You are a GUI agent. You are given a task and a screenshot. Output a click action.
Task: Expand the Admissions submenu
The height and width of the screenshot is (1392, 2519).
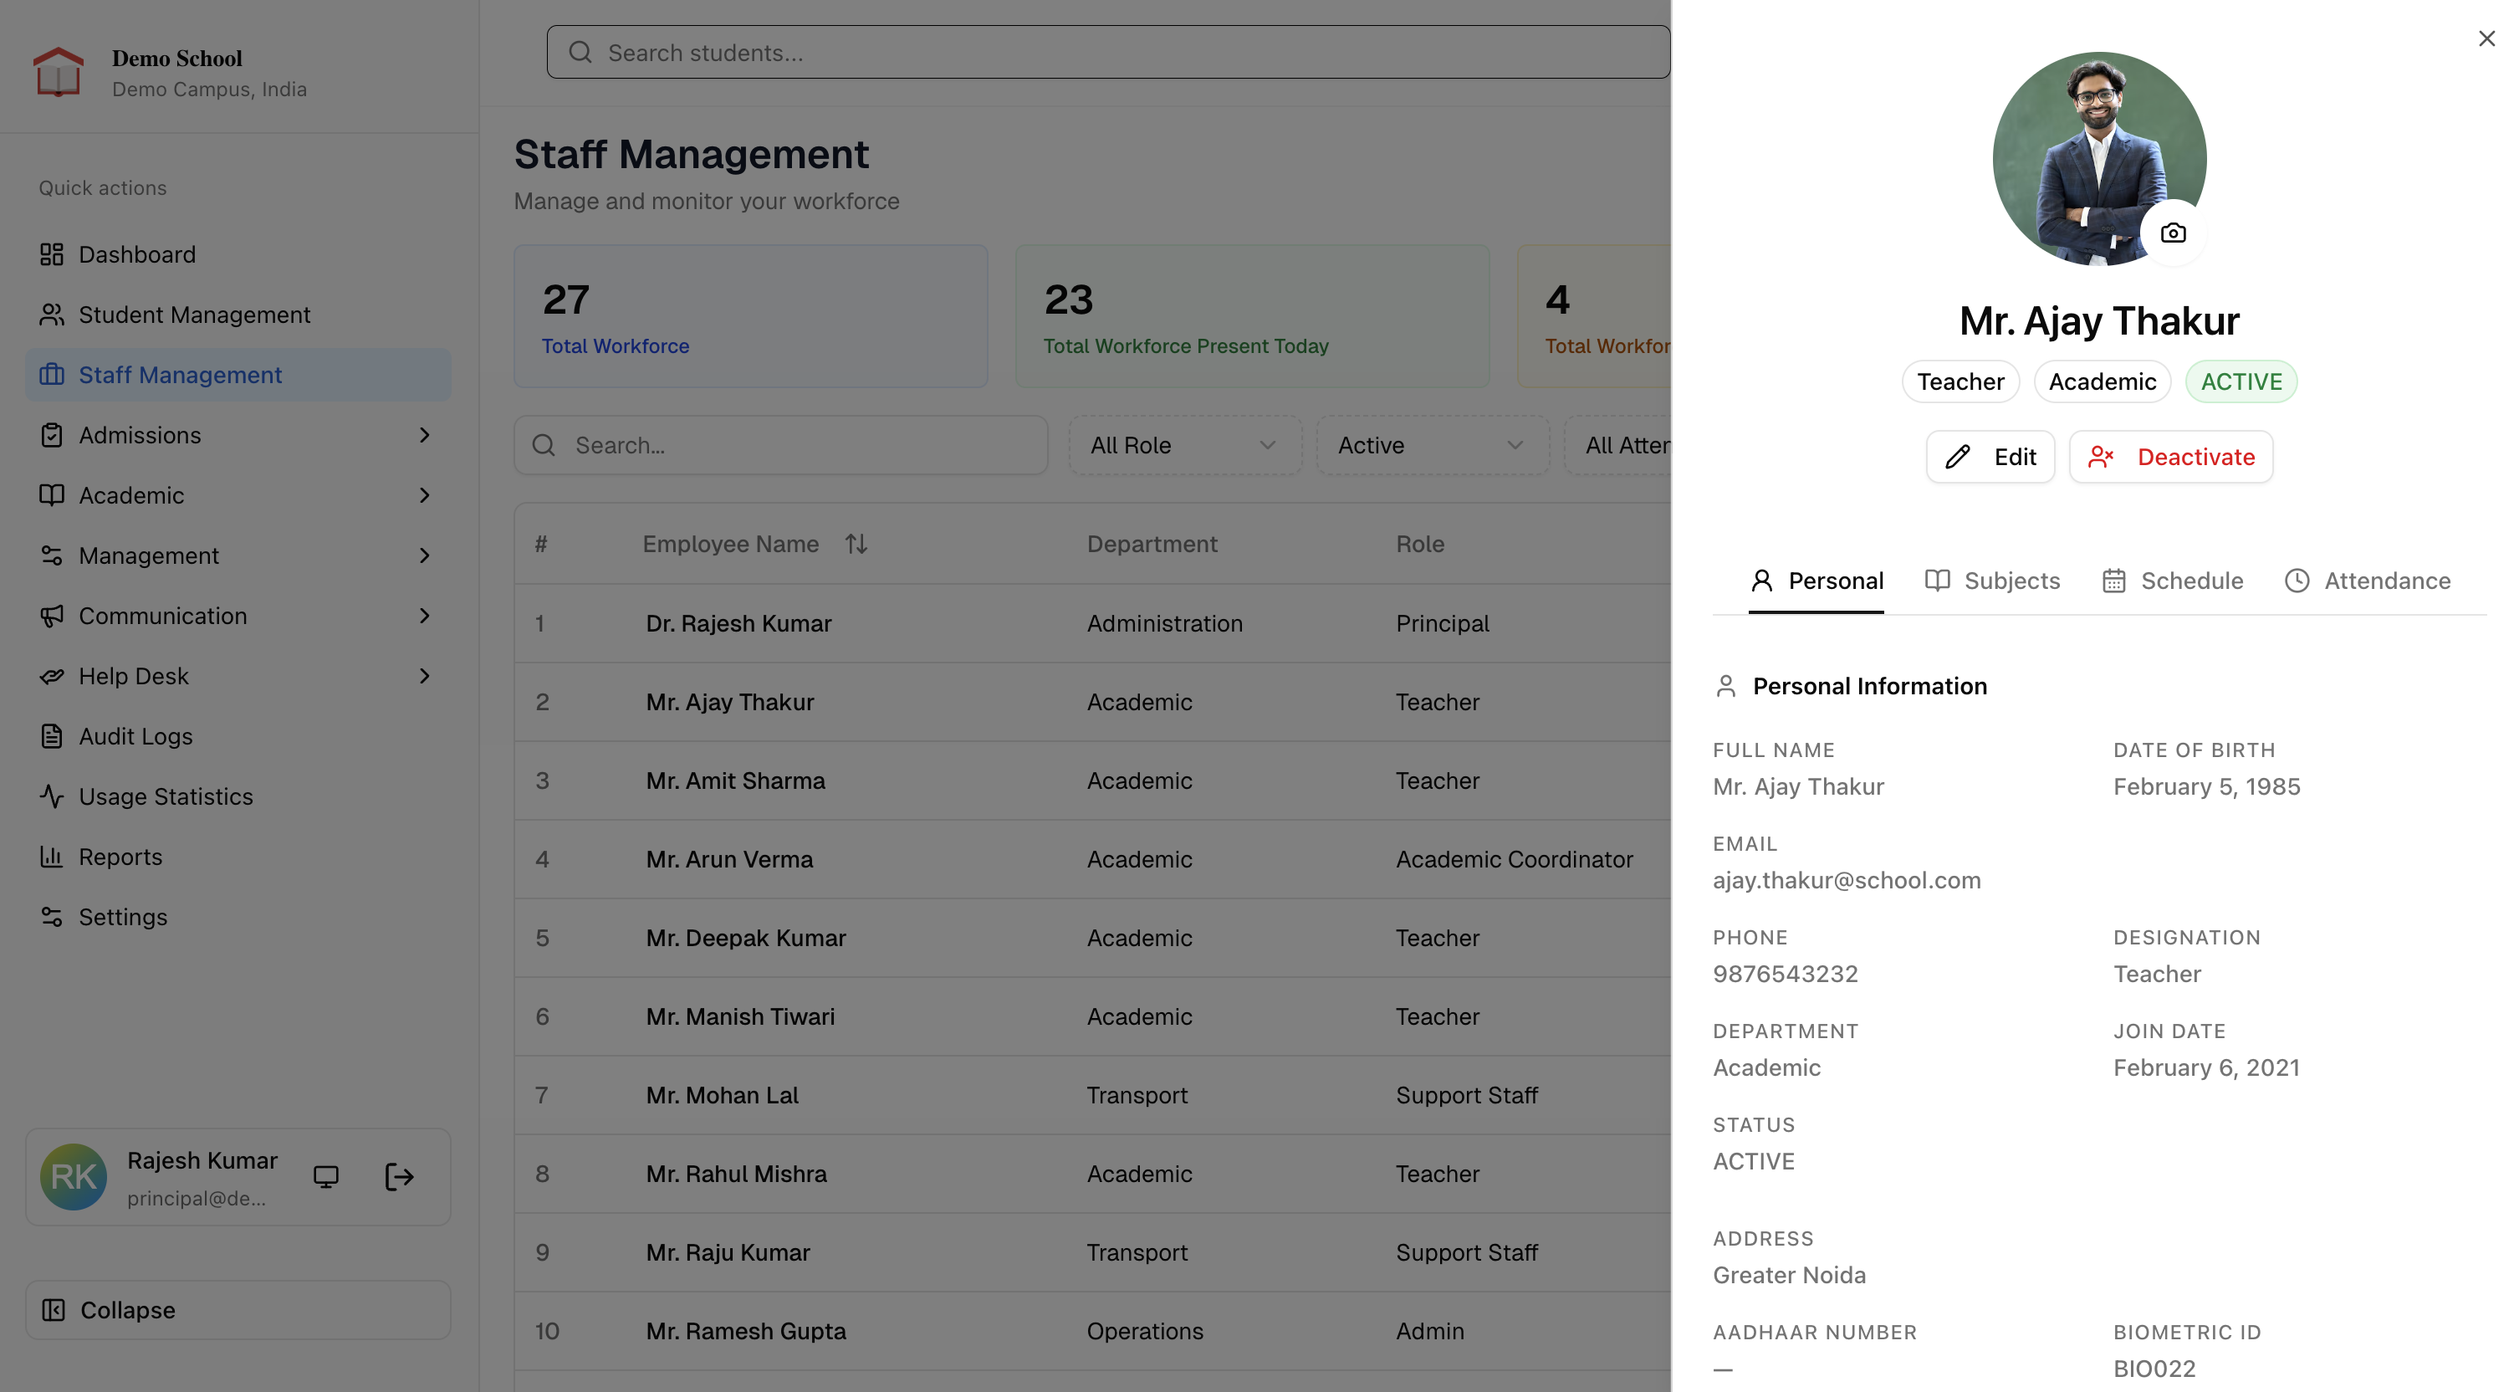pyautogui.click(x=423, y=435)
